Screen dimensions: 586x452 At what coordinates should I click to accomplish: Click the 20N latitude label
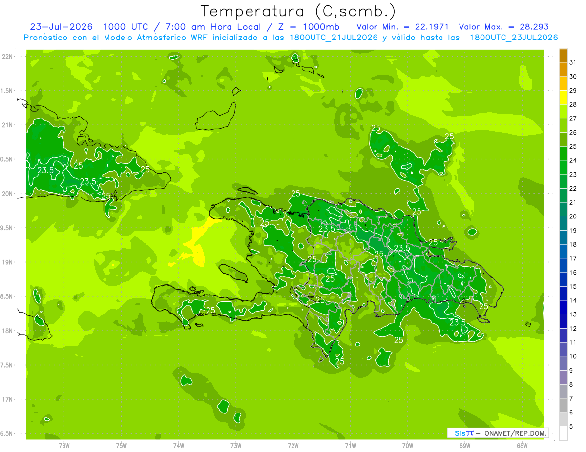tap(8, 194)
